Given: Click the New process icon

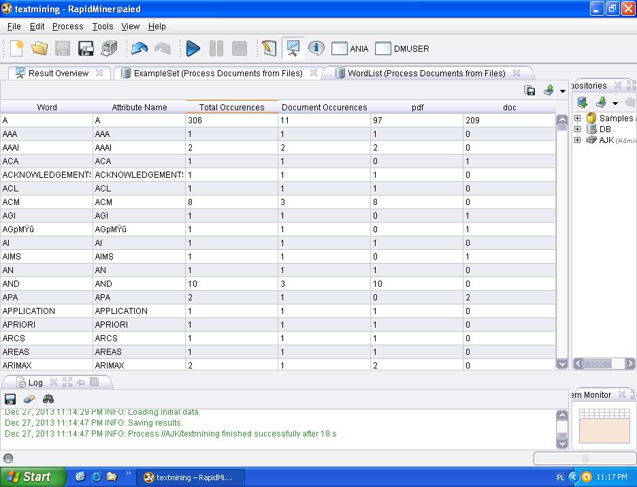Looking at the screenshot, I should 16,48.
